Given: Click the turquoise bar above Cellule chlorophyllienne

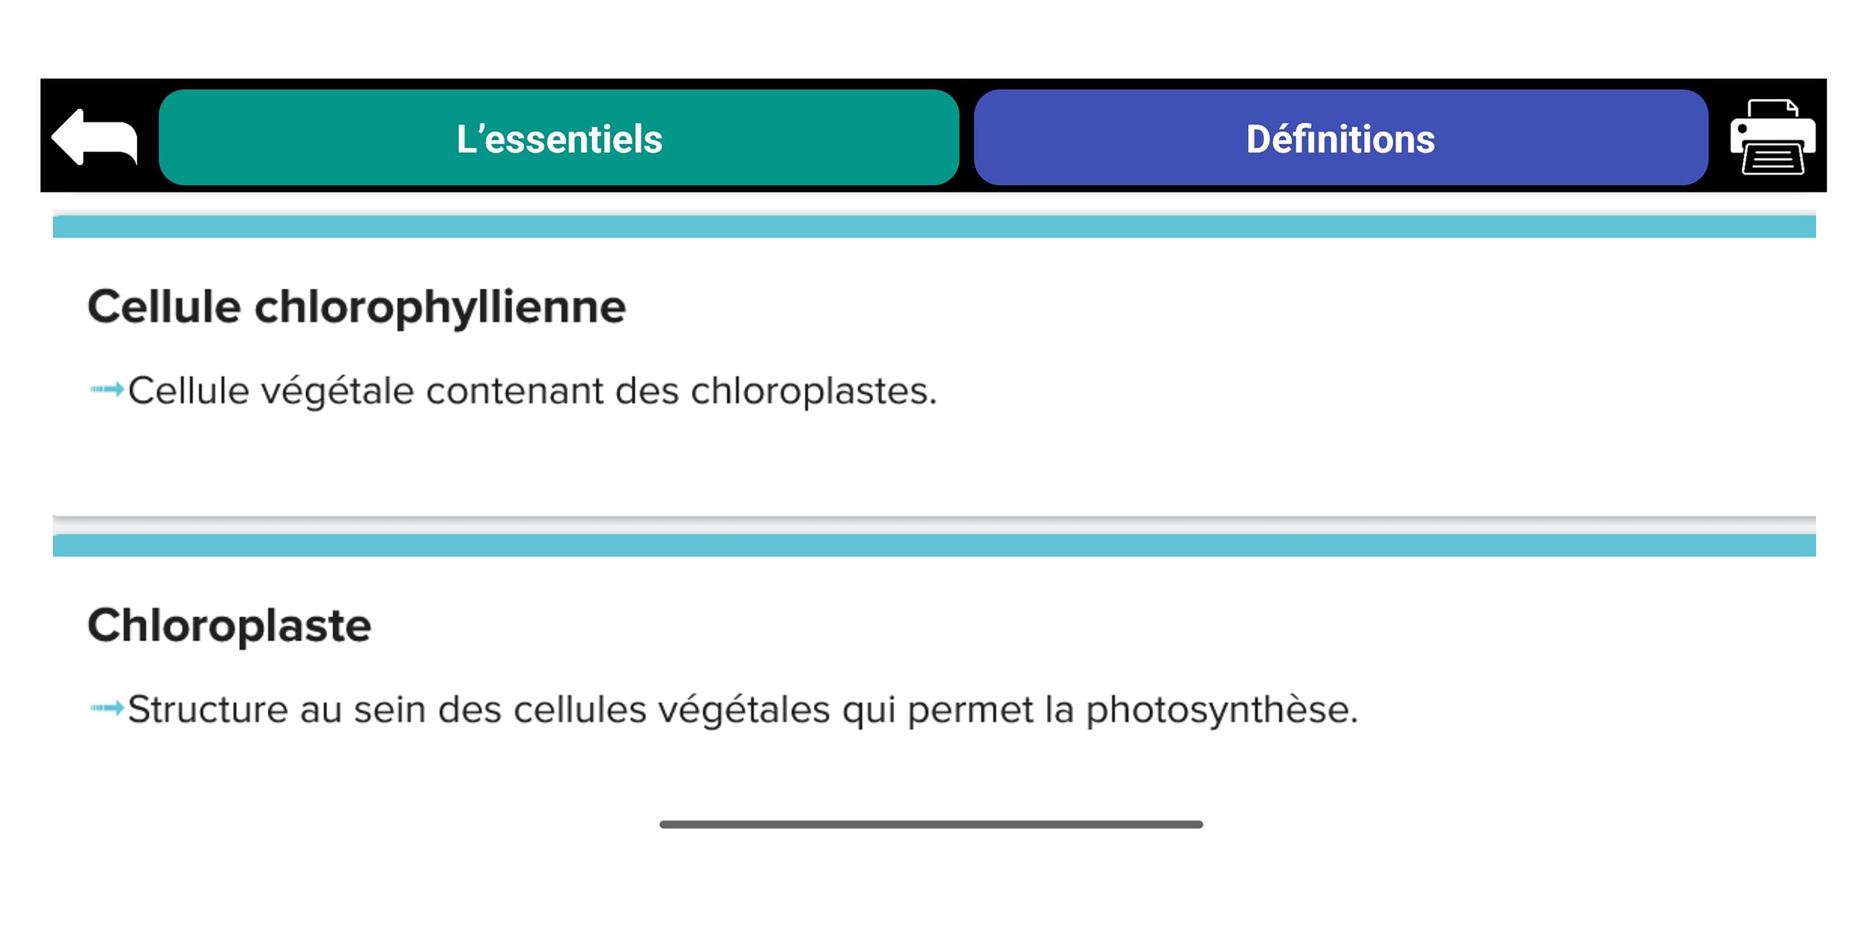Looking at the screenshot, I should pos(934,226).
